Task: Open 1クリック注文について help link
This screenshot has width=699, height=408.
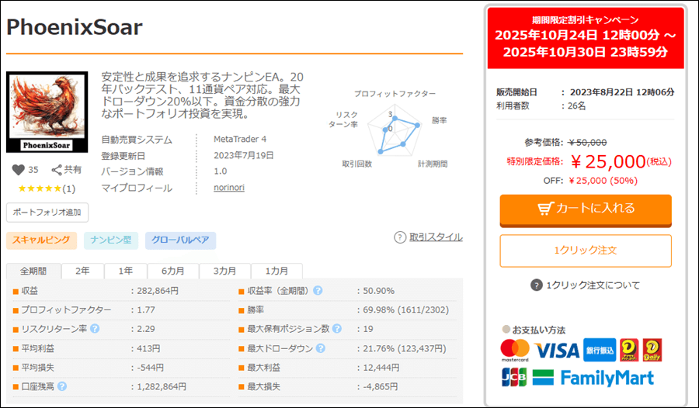Action: pos(586,285)
